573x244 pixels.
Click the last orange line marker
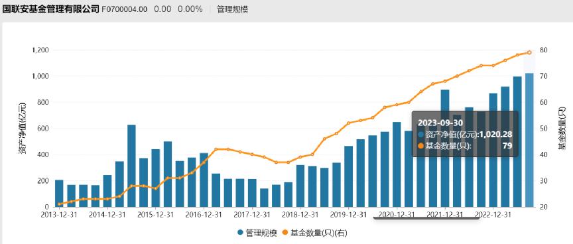point(529,52)
